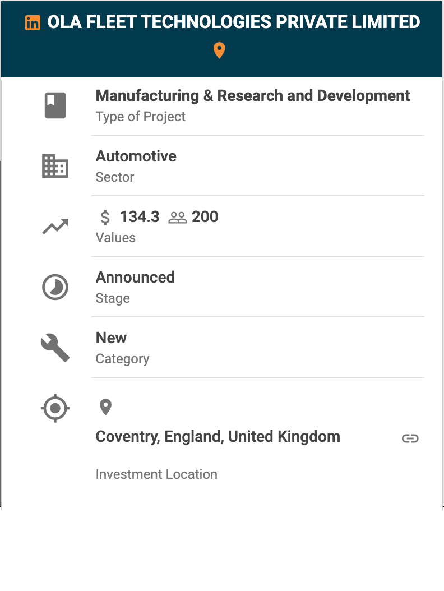
Task: Click the grey location pin icon
Action: pos(105,407)
